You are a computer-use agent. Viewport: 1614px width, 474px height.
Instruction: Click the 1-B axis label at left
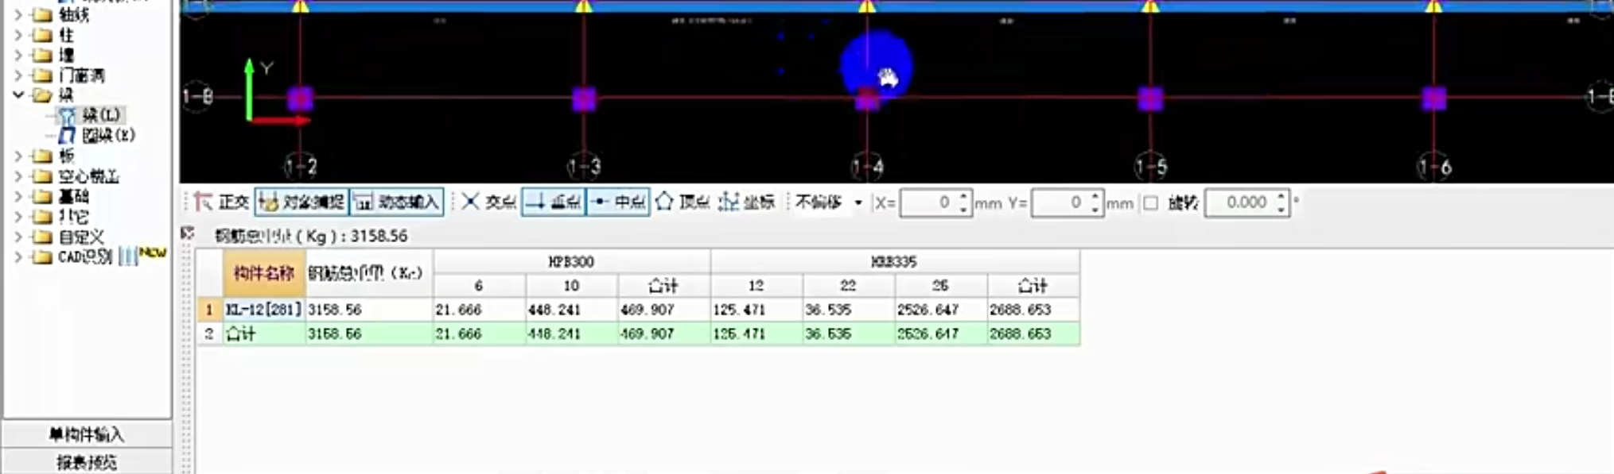coord(197,98)
